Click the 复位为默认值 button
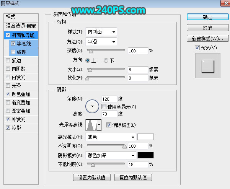 tap(133, 178)
